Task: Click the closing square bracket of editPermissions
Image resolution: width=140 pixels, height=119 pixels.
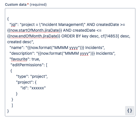Action: 12,105
